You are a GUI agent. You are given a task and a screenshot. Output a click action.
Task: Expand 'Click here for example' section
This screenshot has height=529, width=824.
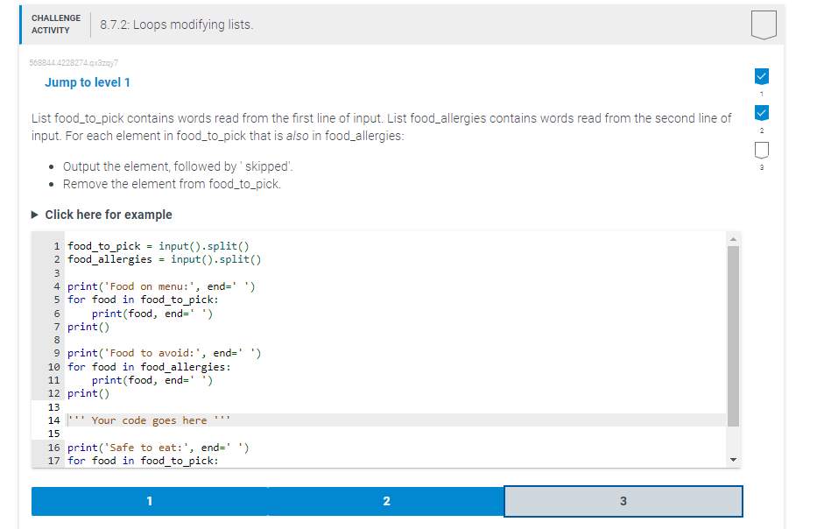click(102, 215)
